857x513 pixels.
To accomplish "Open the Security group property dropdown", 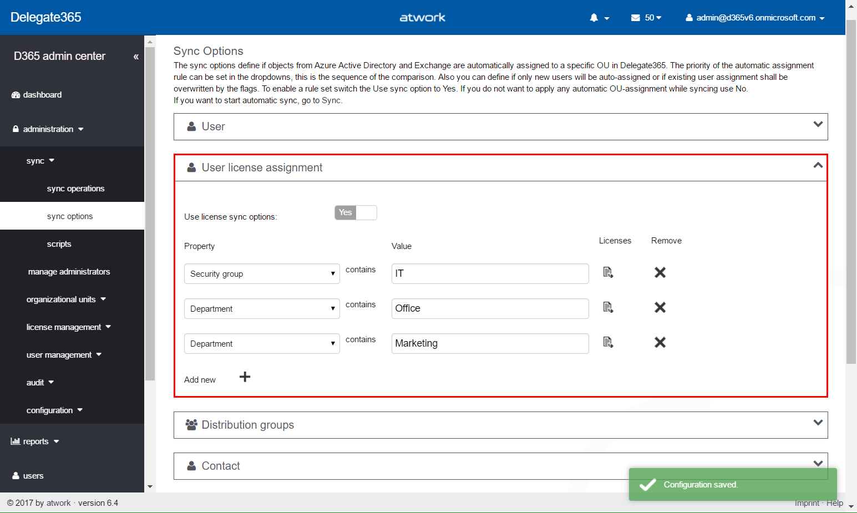I will pos(261,274).
